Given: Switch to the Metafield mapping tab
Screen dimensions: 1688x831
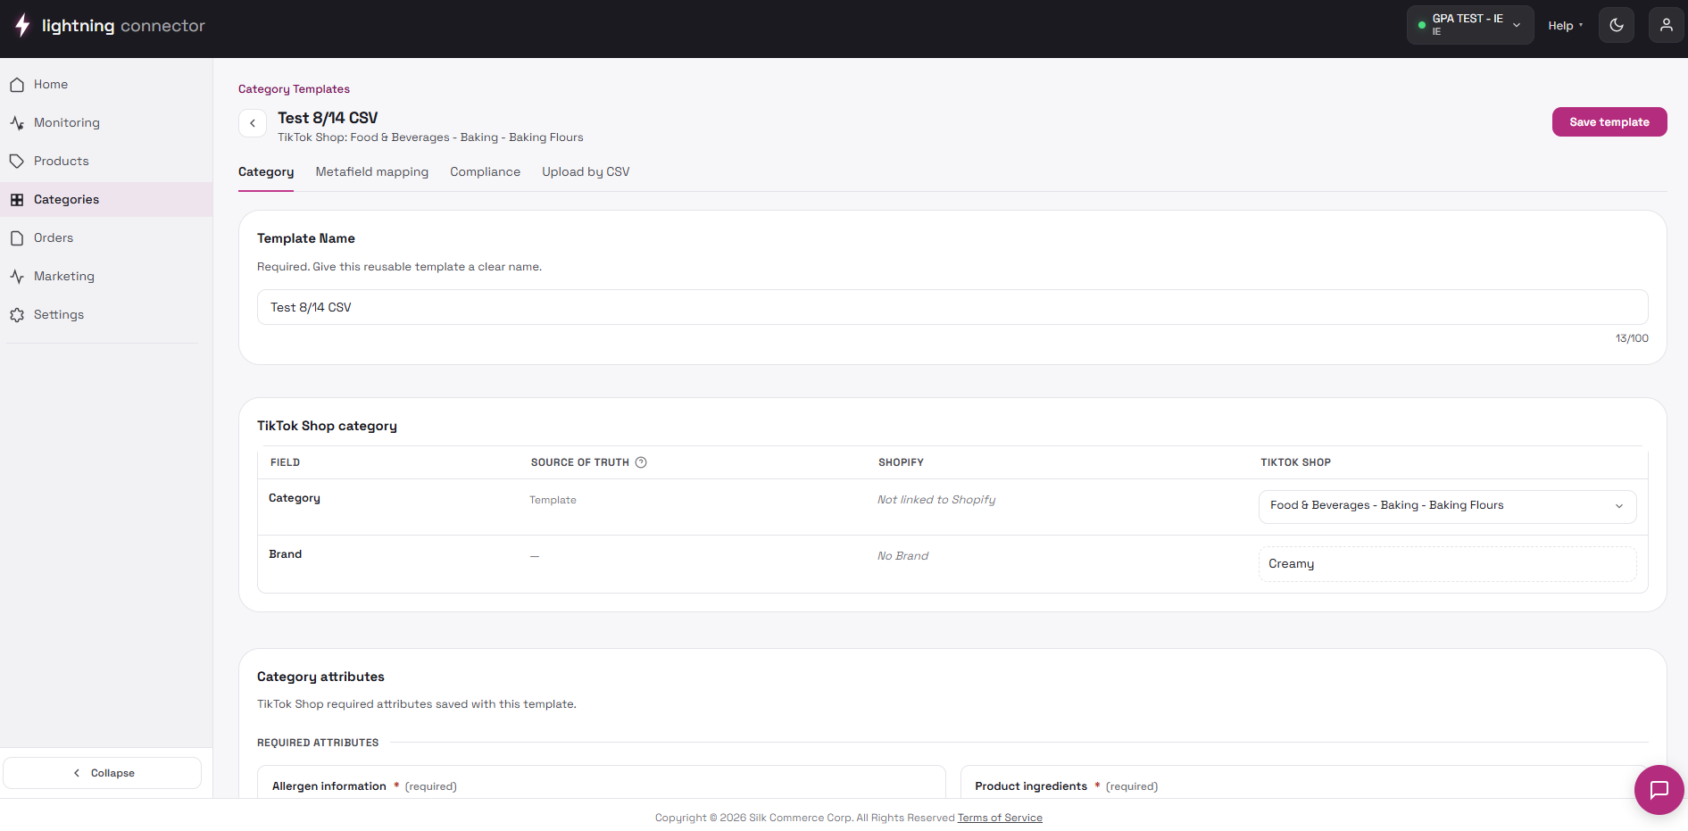Looking at the screenshot, I should pyautogui.click(x=372, y=172).
